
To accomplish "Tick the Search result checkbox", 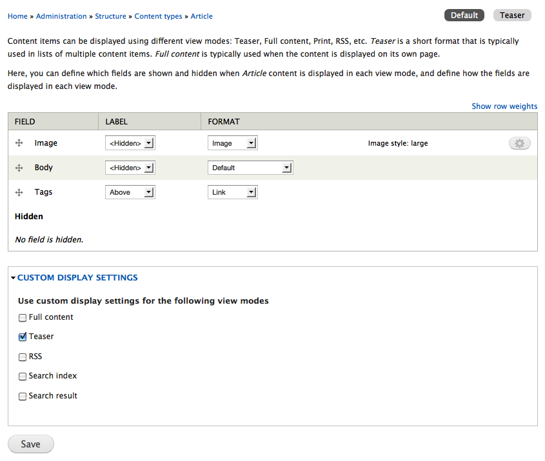I will click(23, 396).
